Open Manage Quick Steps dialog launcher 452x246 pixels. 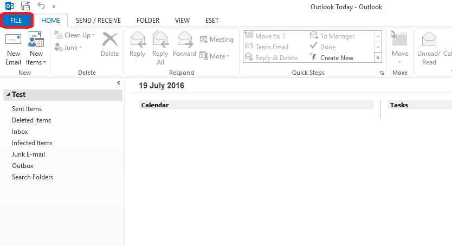click(x=382, y=73)
